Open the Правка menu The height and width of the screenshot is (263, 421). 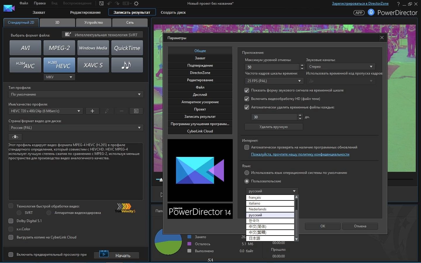40,3
